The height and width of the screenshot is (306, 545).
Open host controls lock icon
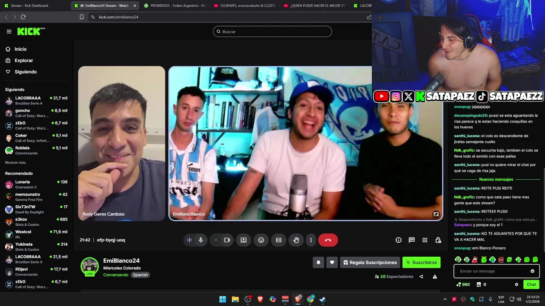point(438,240)
